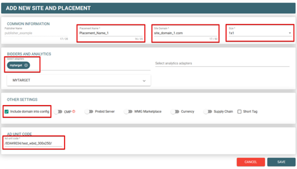Open Select analytics adapters field
The height and width of the screenshot is (169, 297).
pyautogui.click(x=222, y=63)
